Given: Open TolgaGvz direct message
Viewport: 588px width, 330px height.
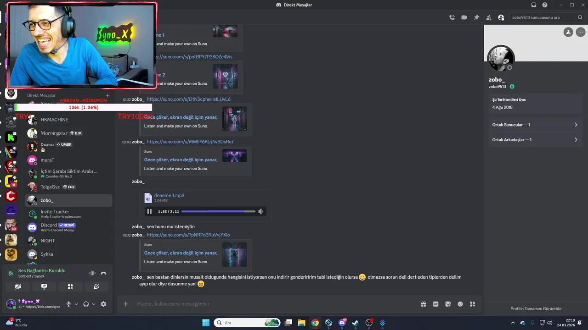Looking at the screenshot, I should click(x=68, y=187).
